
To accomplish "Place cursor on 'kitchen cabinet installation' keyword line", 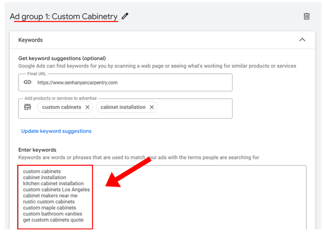I will (x=53, y=183).
